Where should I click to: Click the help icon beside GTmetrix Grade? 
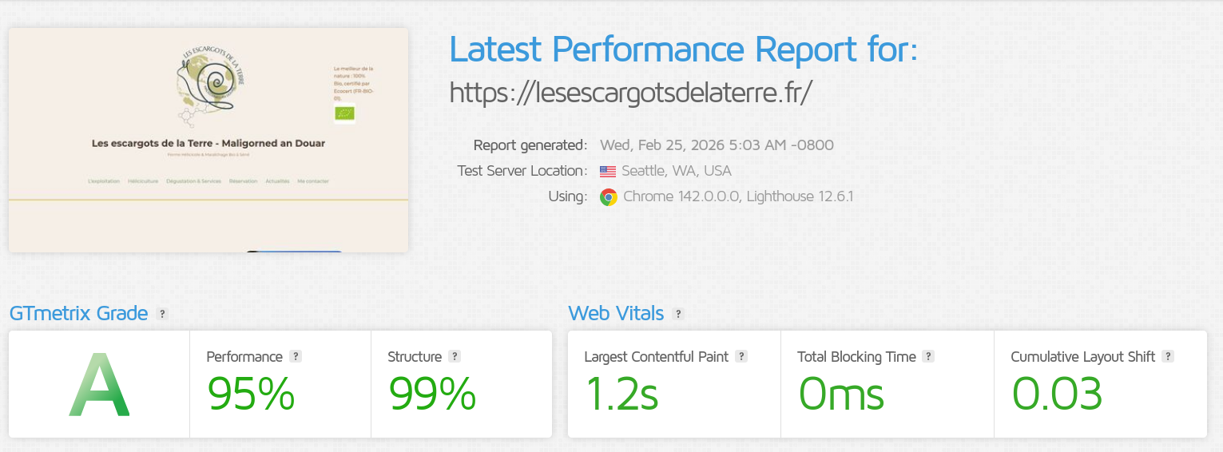click(x=162, y=314)
